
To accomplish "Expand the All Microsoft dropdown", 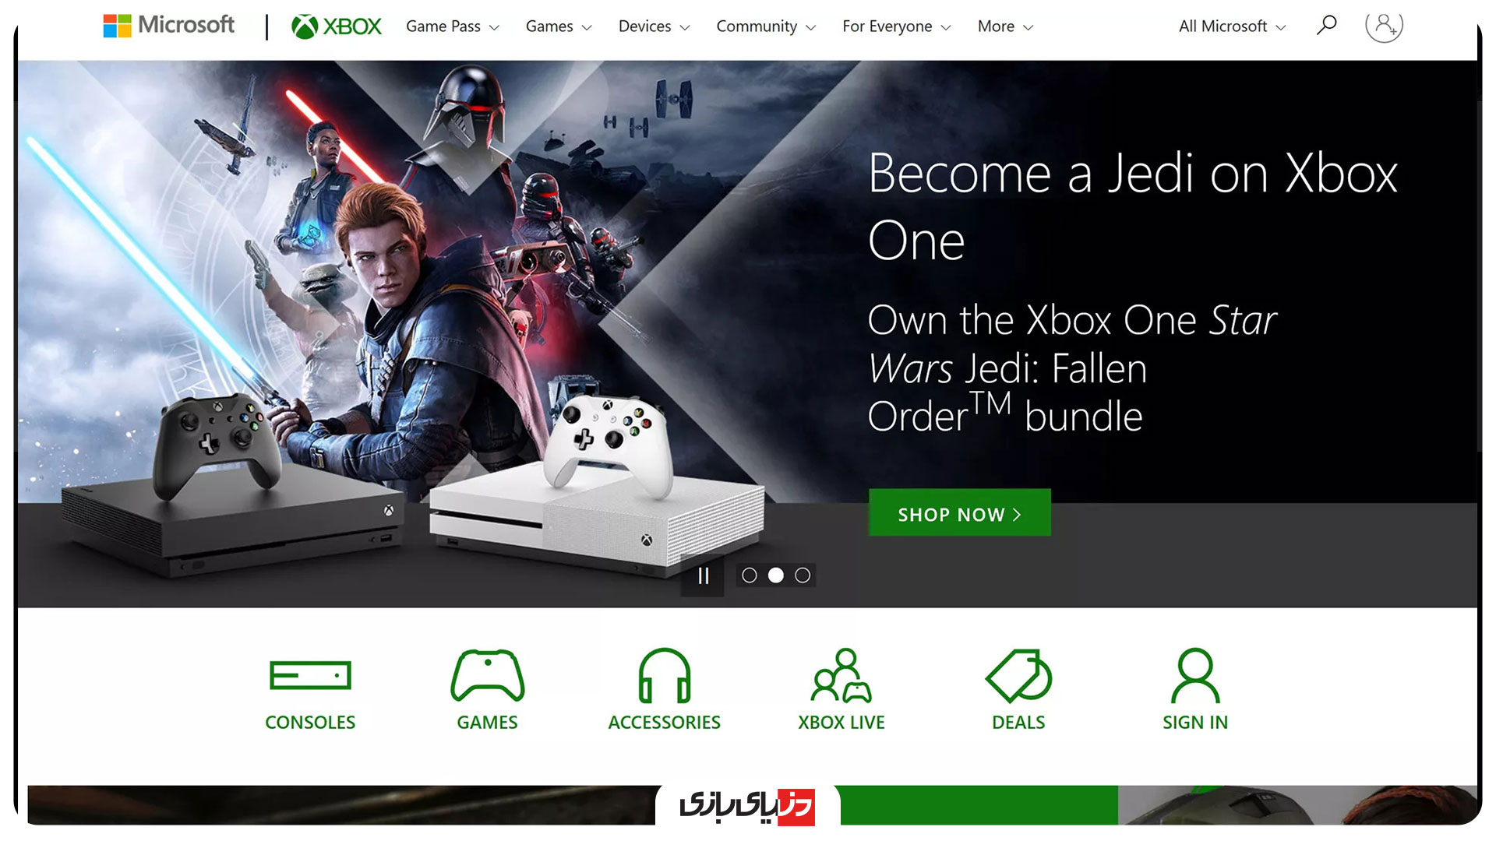I will point(1232,26).
